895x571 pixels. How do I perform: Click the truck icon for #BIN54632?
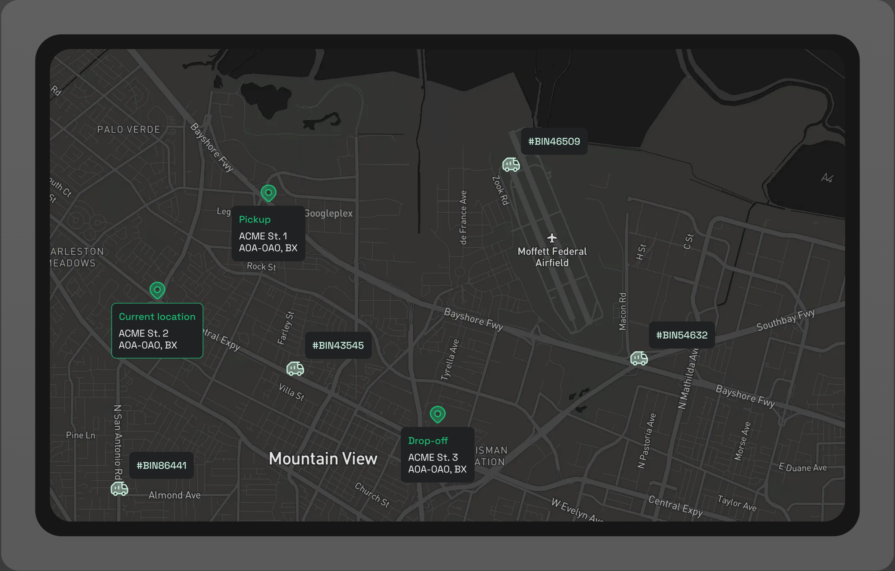click(639, 358)
